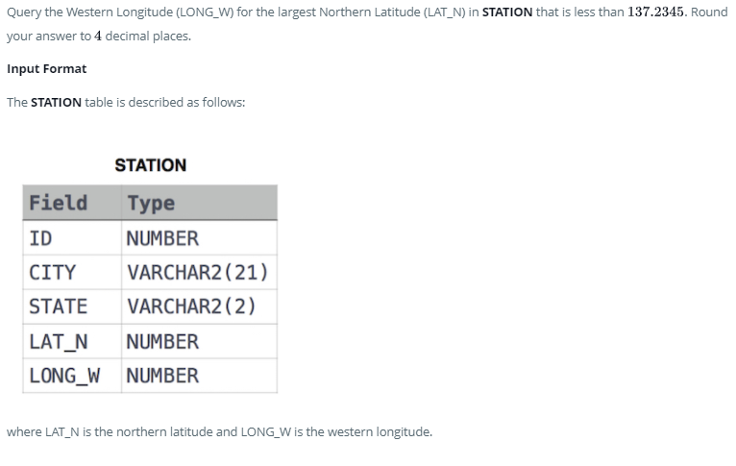Click the Type column header

pyautogui.click(x=200, y=203)
